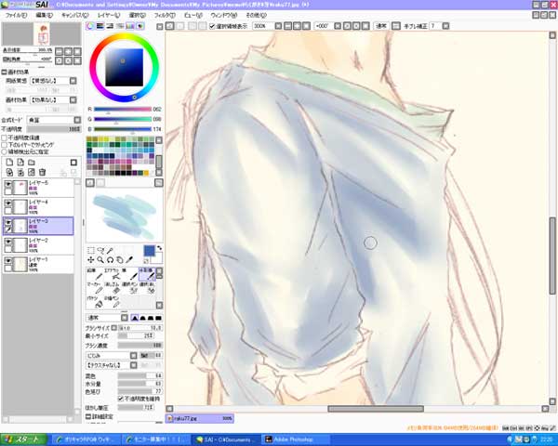This screenshot has height=446, width=558.
Task: Expand the advanced brush settings section
Action: coord(88,416)
